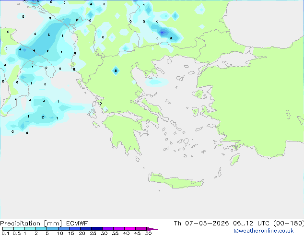The height and width of the screenshot is (235, 304).
Task: Select the 5–10 mm legend color box
Action: tap(52, 229)
